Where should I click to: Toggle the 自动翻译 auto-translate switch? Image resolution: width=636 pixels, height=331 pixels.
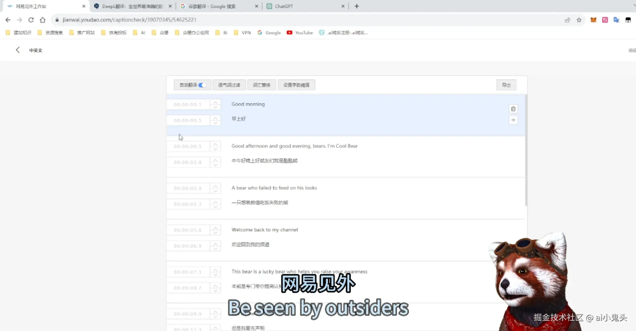point(202,85)
